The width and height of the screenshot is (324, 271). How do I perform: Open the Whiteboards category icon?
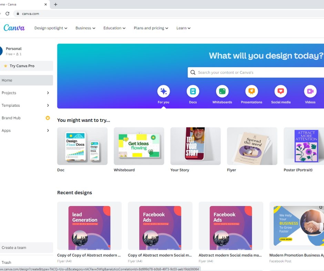pos(222,91)
